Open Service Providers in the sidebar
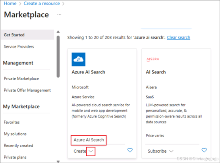This screenshot has width=220, height=163. pos(19,46)
